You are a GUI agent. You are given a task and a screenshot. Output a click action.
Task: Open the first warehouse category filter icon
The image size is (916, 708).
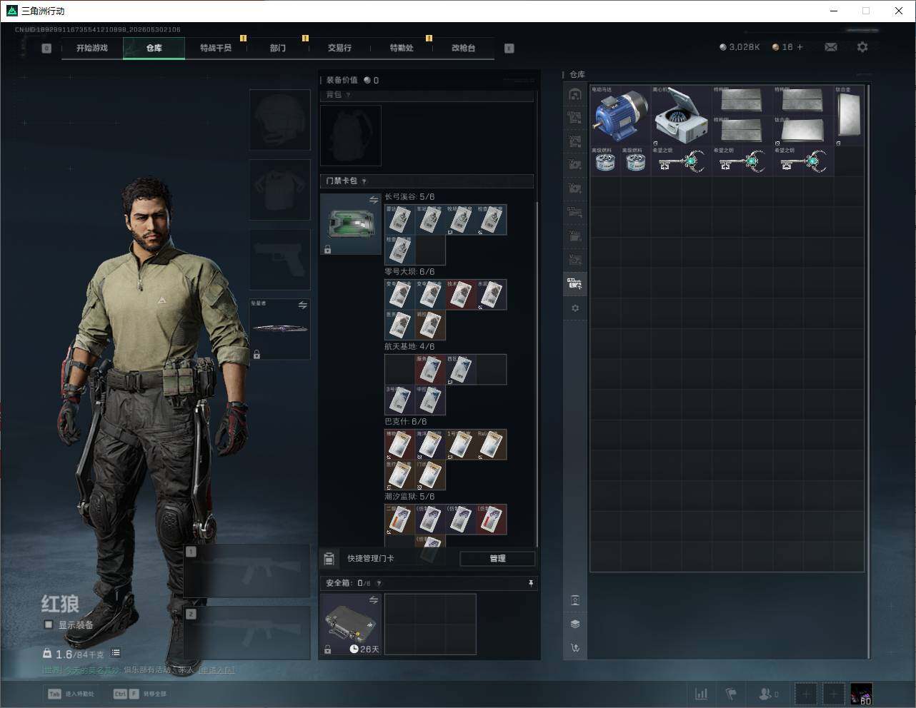tap(575, 94)
